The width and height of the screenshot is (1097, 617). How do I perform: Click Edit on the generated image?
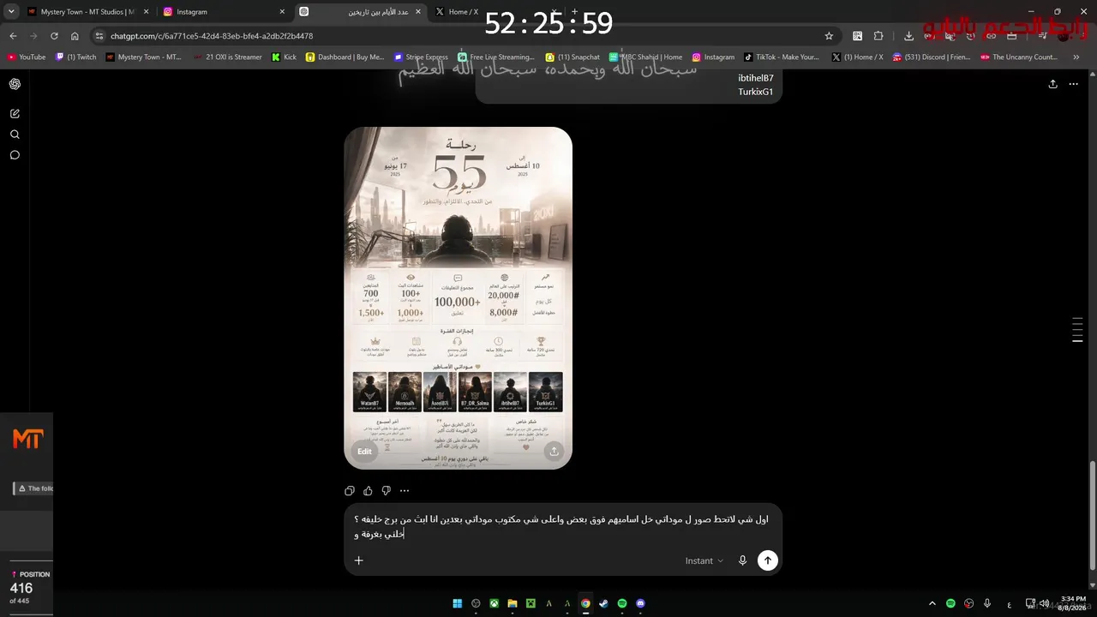point(365,452)
